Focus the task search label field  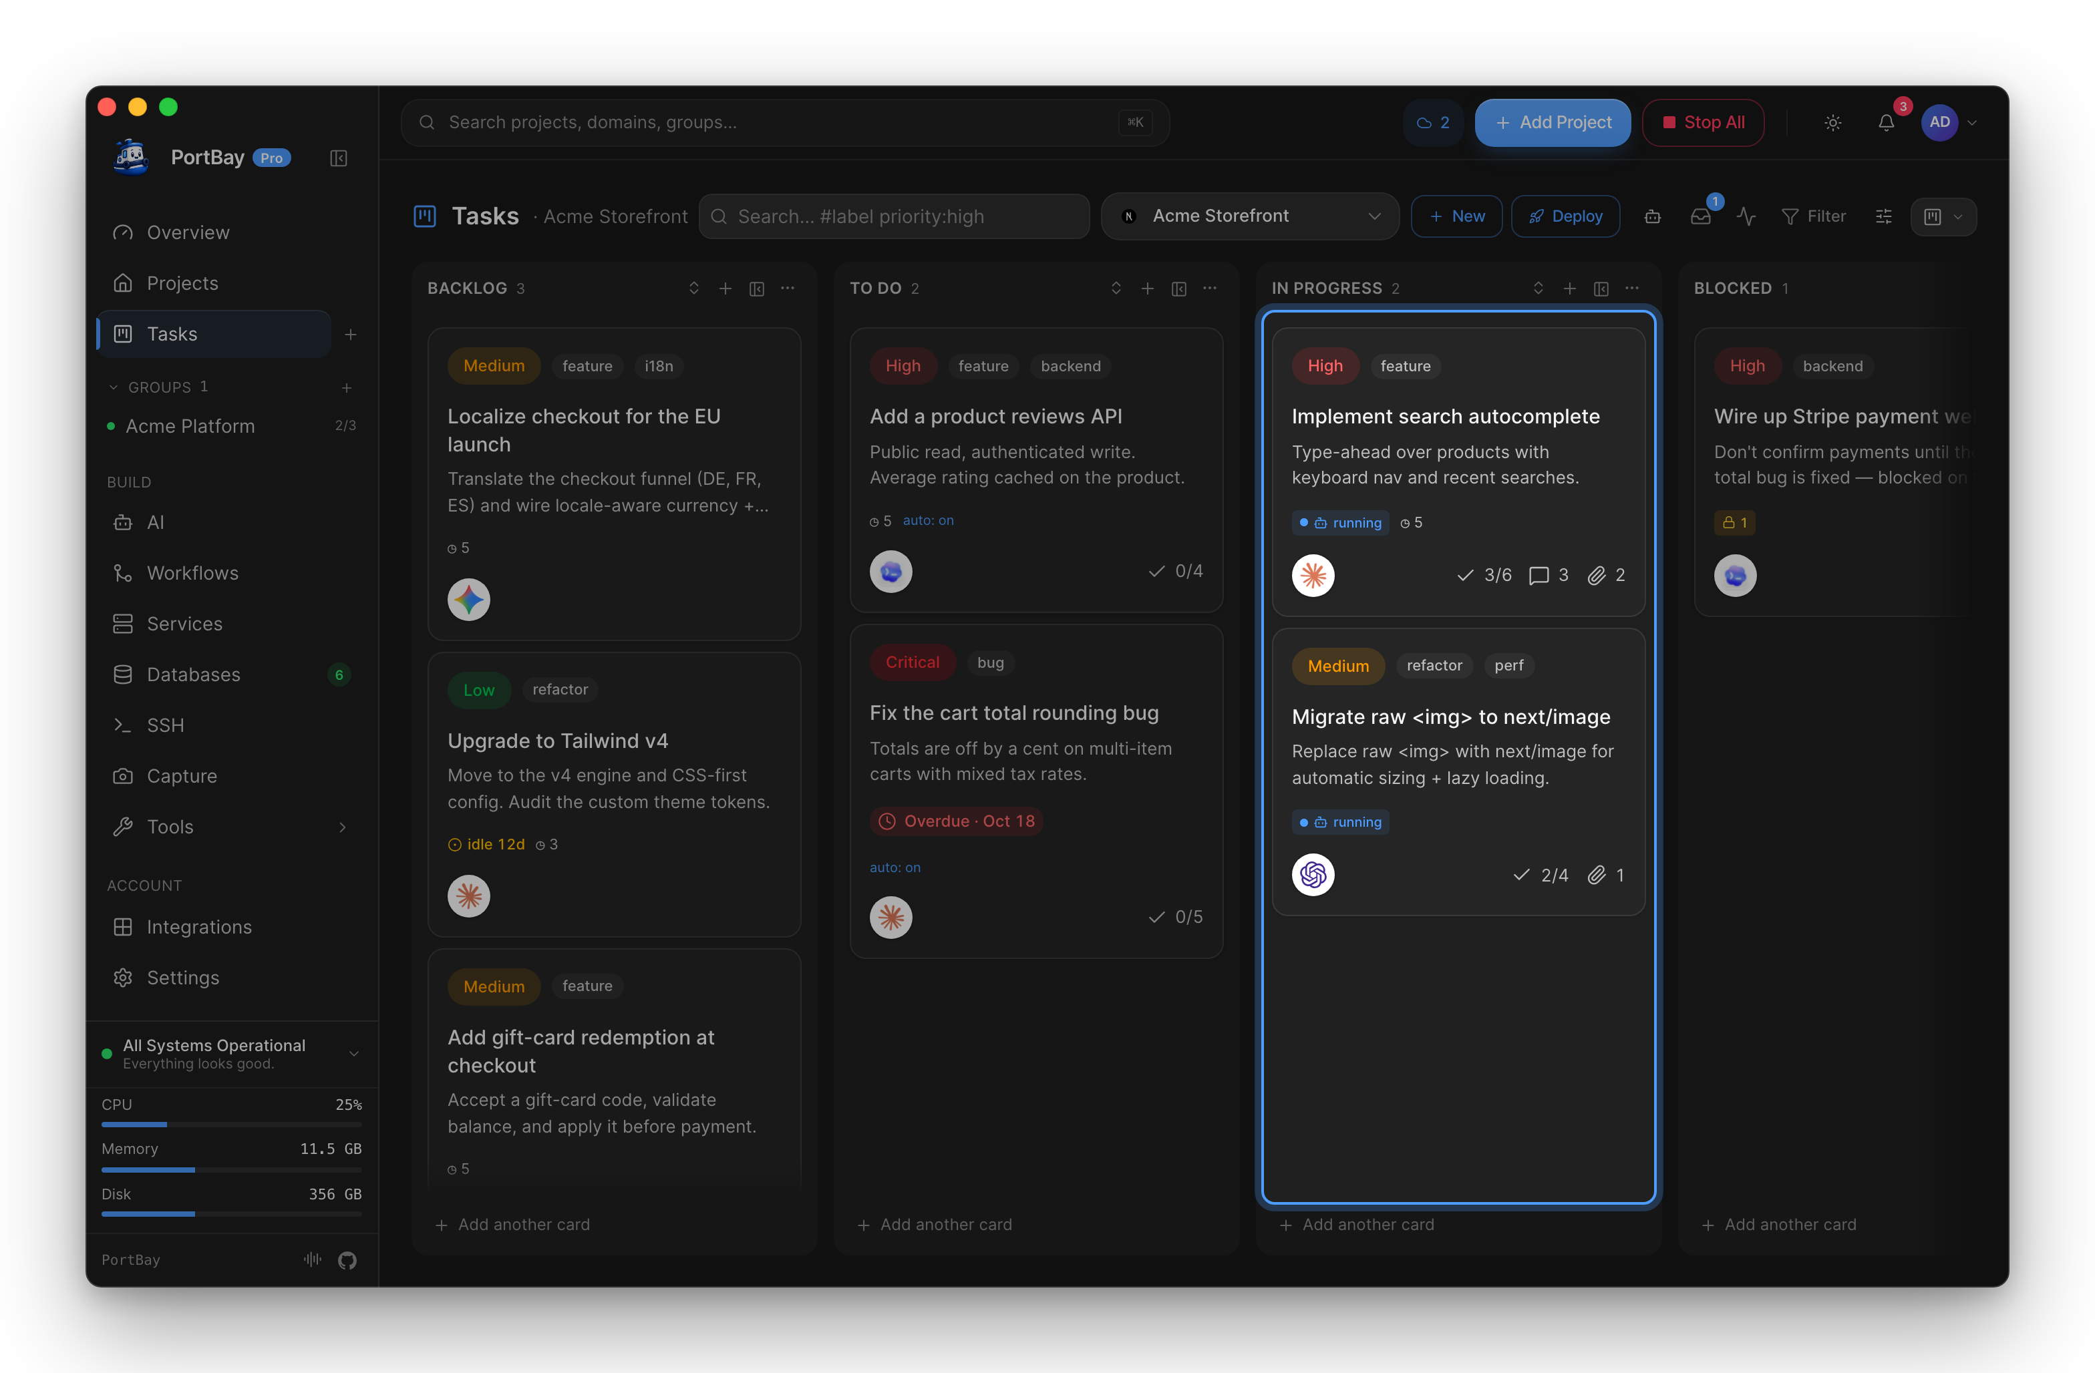[x=893, y=216]
